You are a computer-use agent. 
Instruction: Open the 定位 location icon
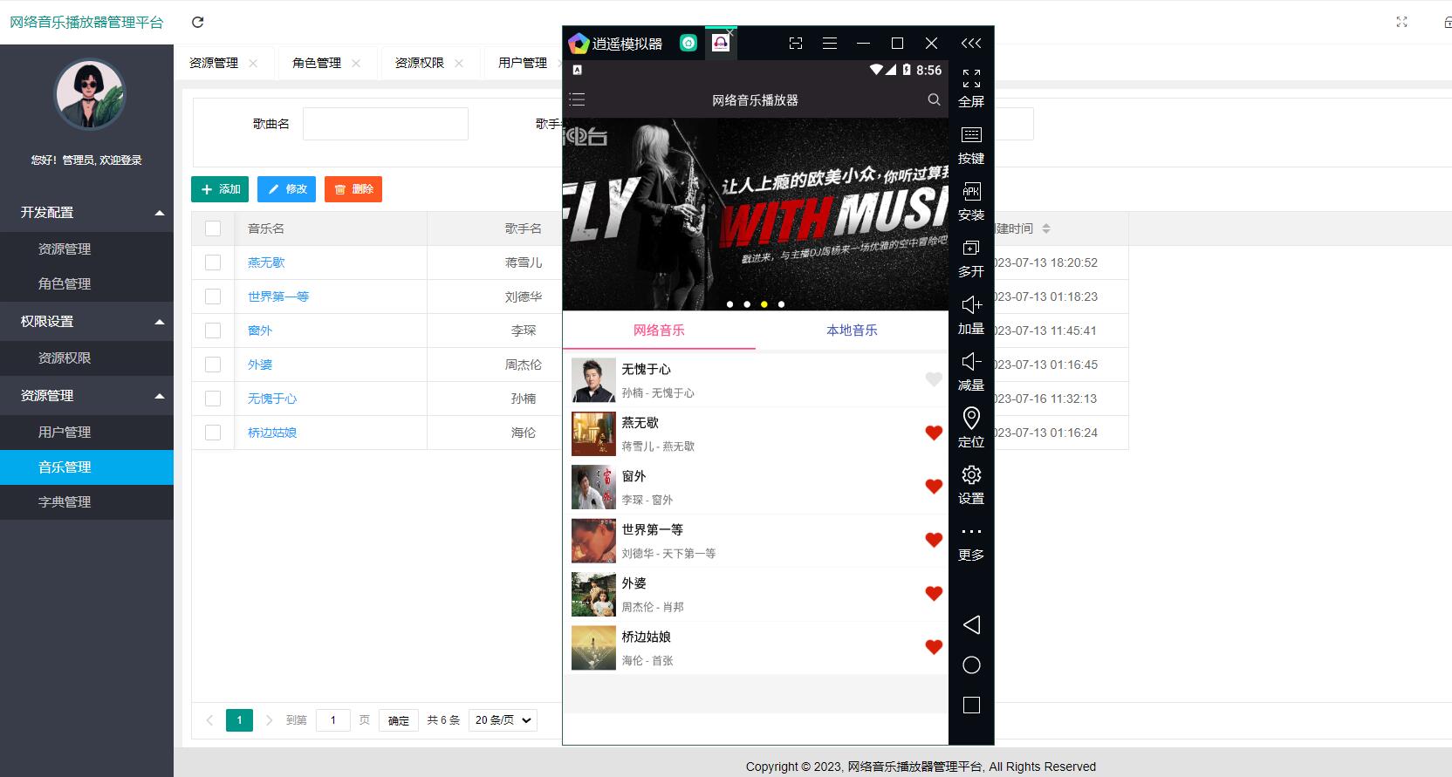[x=971, y=419]
